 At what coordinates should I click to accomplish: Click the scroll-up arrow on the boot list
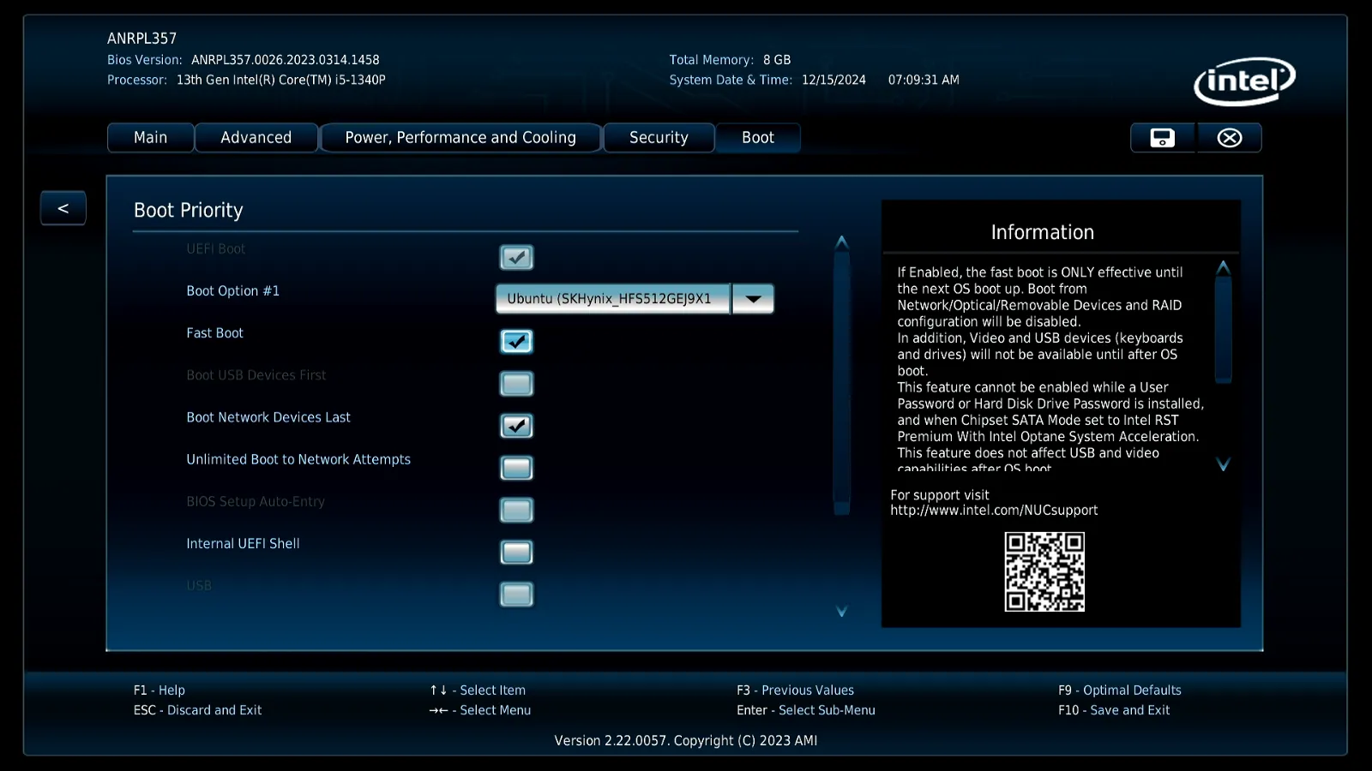click(841, 242)
